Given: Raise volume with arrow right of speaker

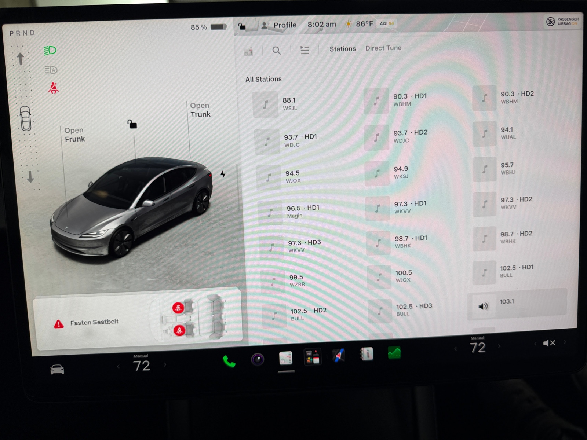Looking at the screenshot, I should [565, 342].
